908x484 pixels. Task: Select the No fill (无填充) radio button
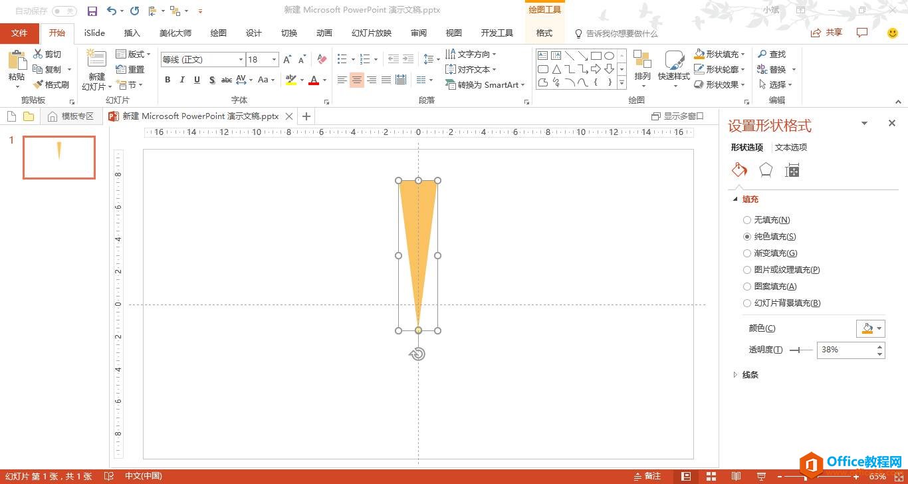[x=747, y=220]
